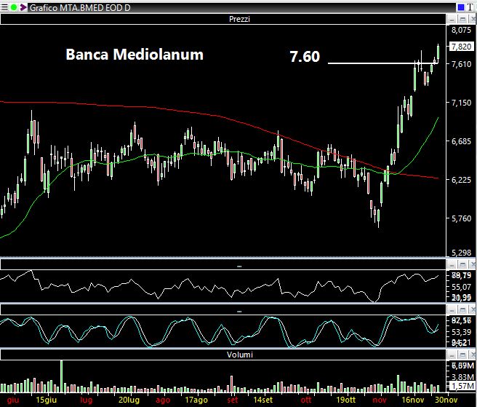Screen dimensions: 477x407
Task: Minimize the indicator panel with the 55,07 scale
Action: 452,265
